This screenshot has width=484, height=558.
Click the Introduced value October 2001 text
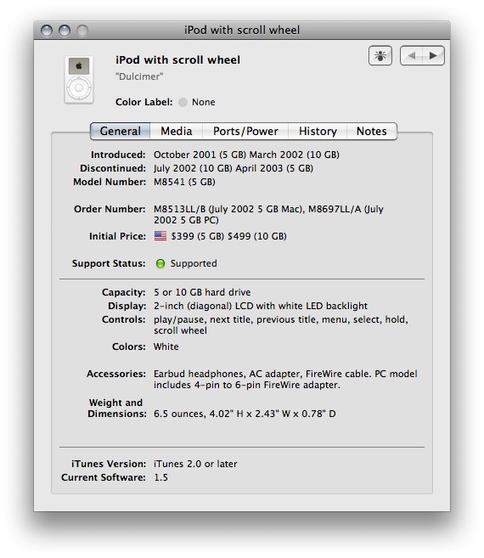click(246, 155)
